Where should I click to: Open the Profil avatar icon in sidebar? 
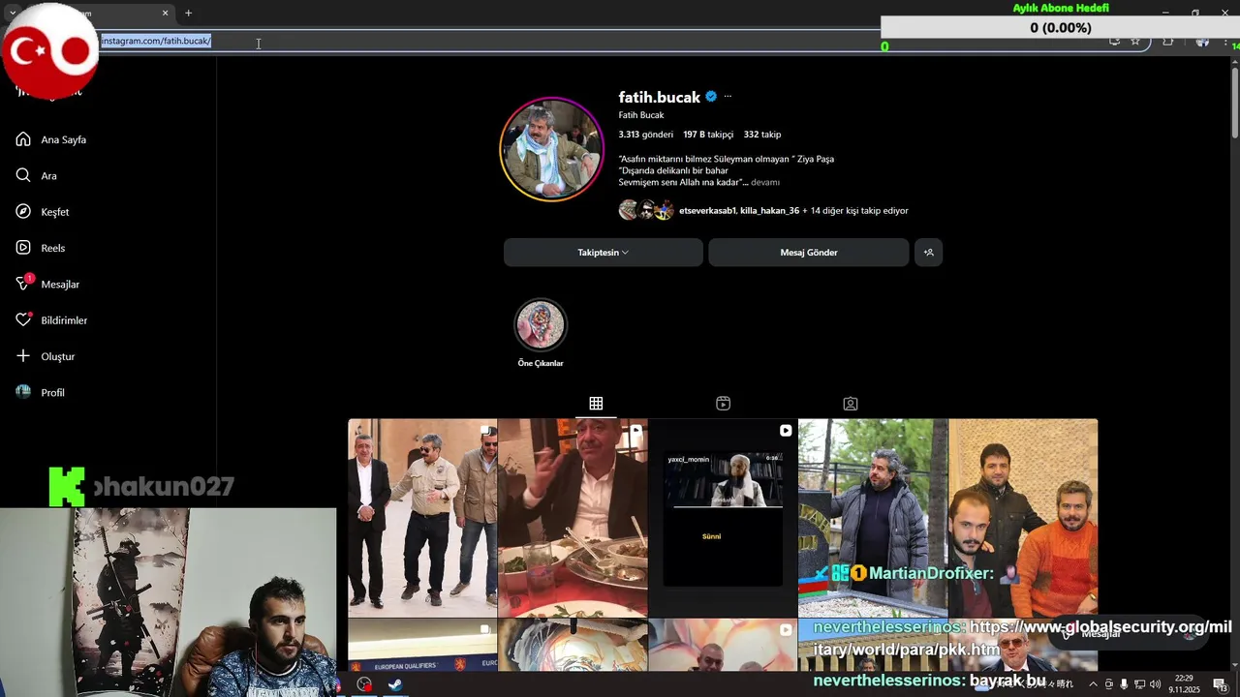[x=23, y=392]
